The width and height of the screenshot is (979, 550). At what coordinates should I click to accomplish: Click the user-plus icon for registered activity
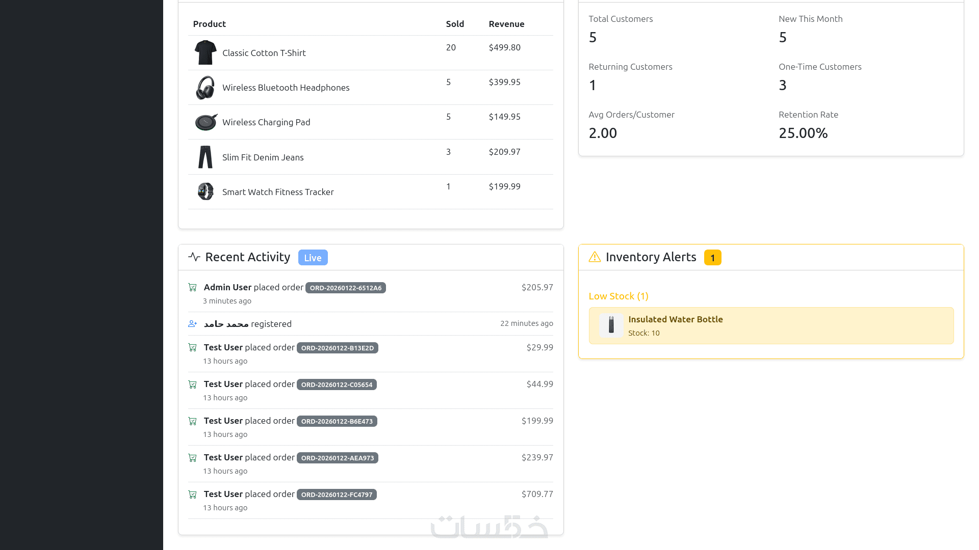pos(192,324)
